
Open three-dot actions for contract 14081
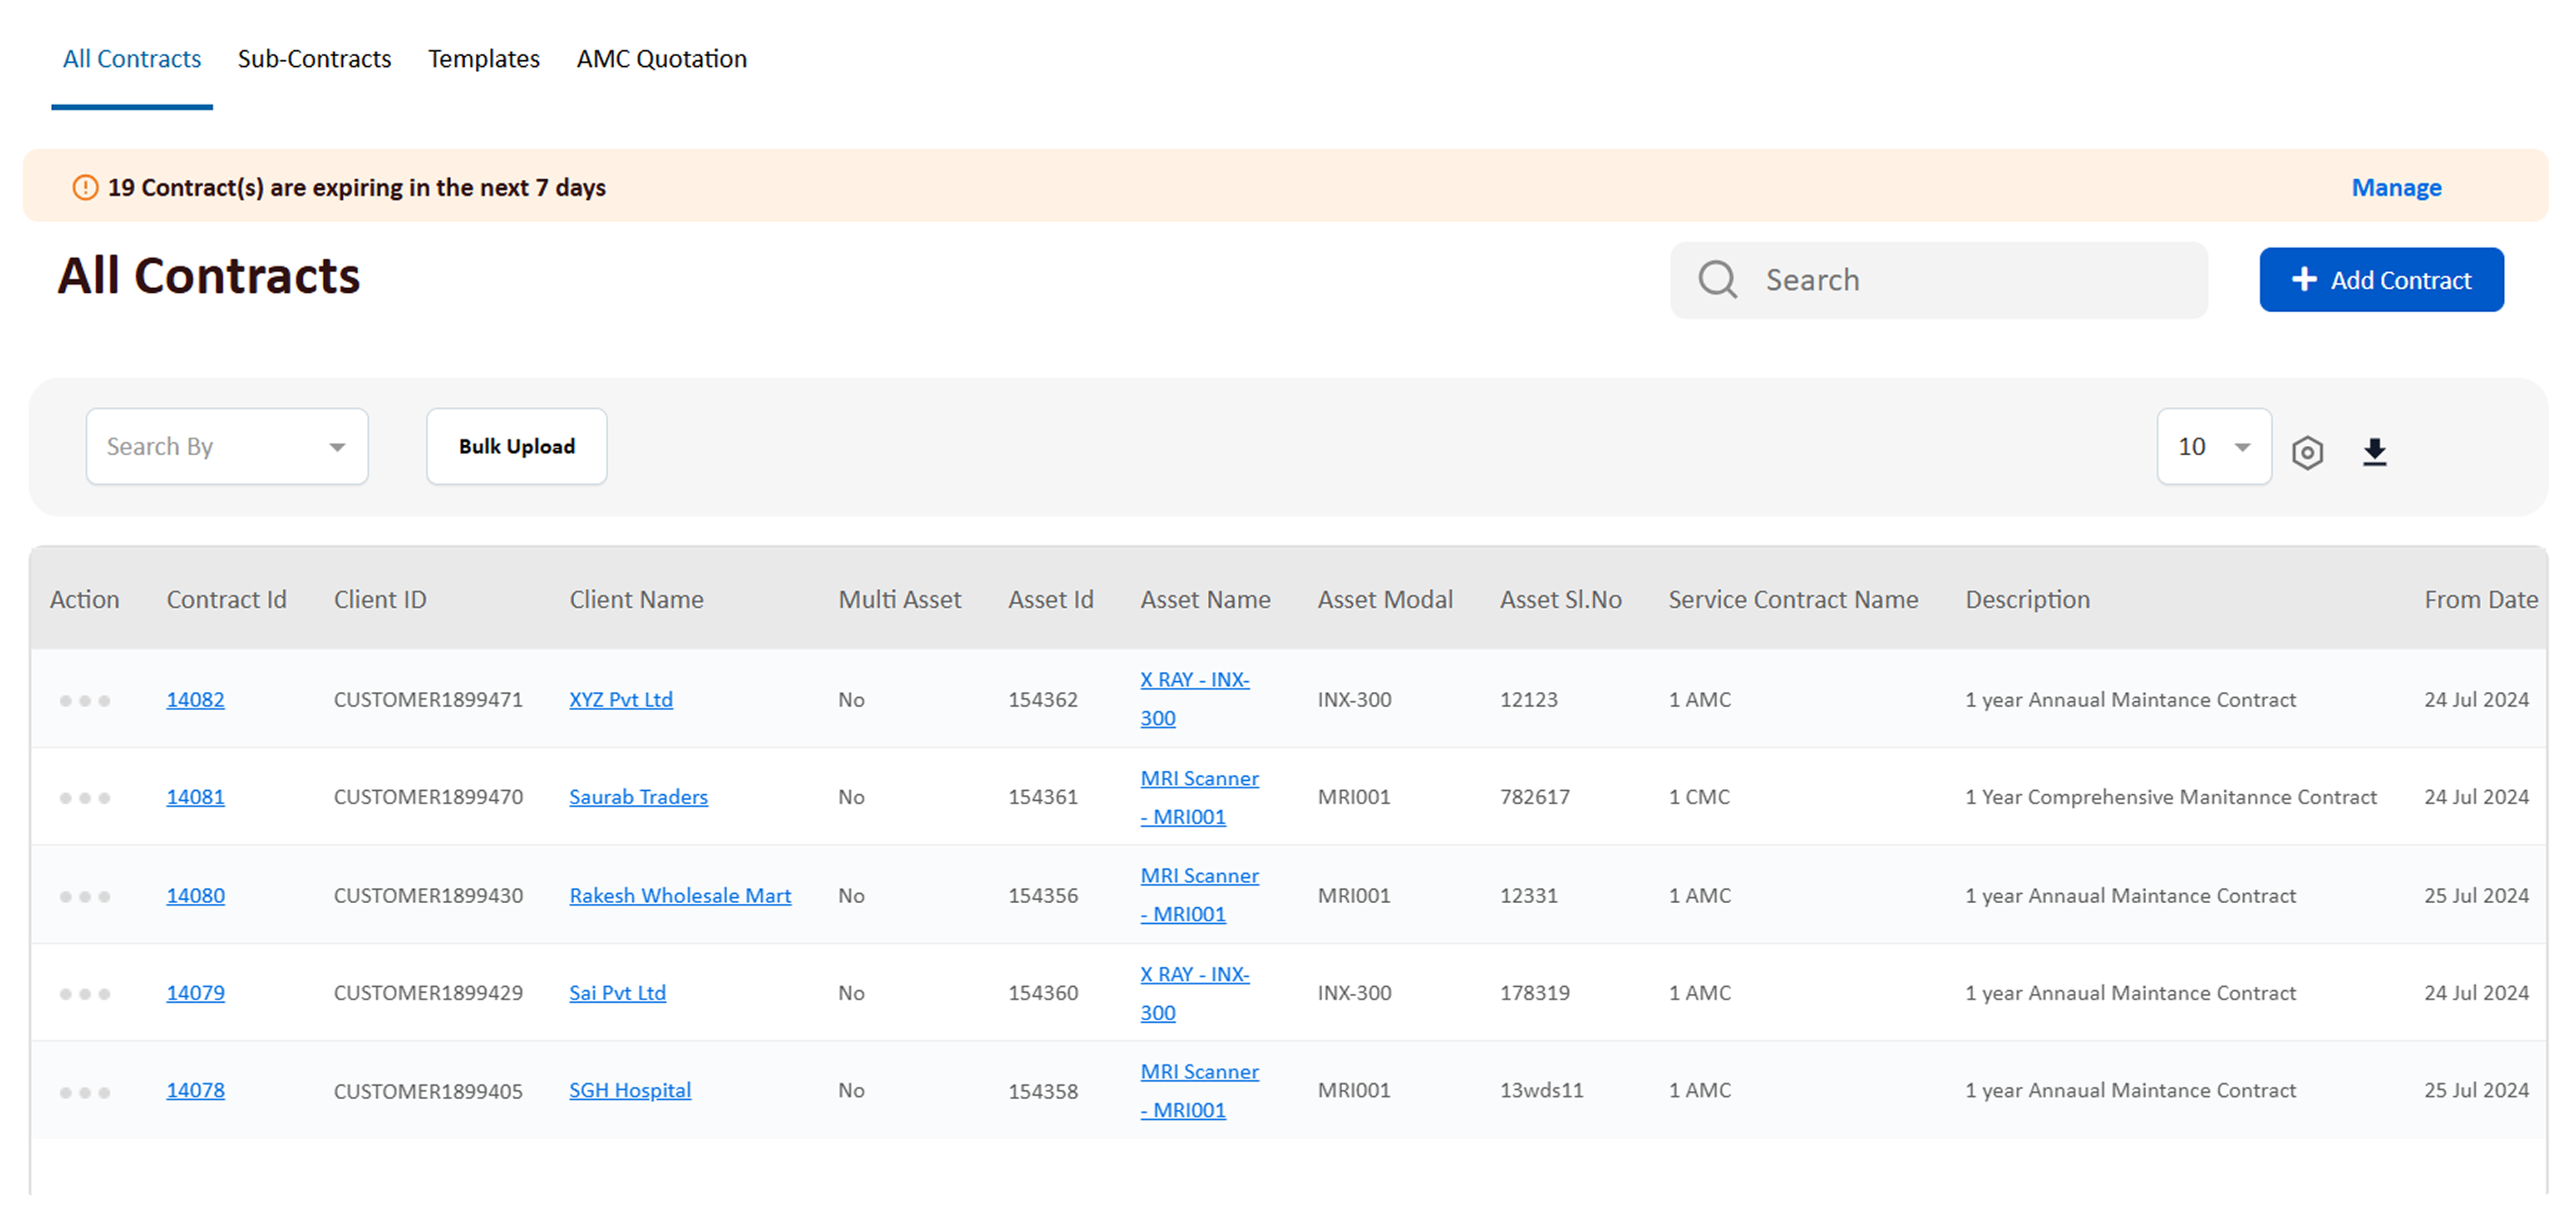[85, 798]
